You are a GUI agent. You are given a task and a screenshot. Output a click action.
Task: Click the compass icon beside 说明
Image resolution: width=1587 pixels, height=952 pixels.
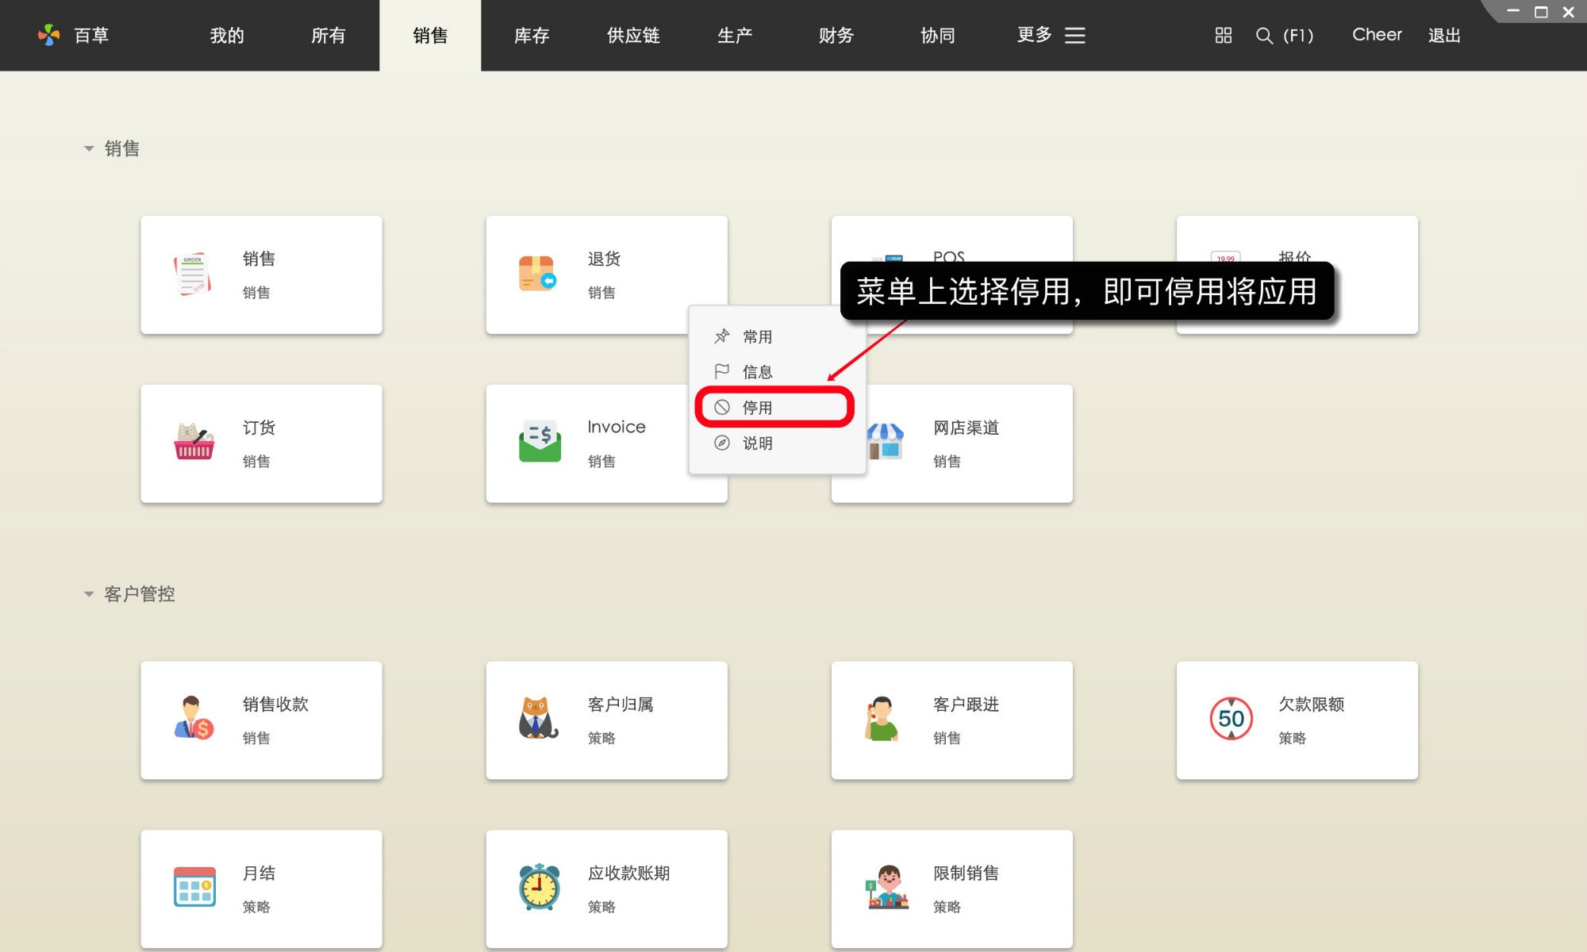(721, 443)
